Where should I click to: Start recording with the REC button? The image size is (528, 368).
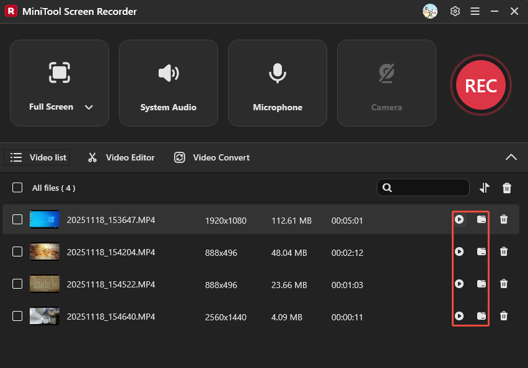point(480,85)
